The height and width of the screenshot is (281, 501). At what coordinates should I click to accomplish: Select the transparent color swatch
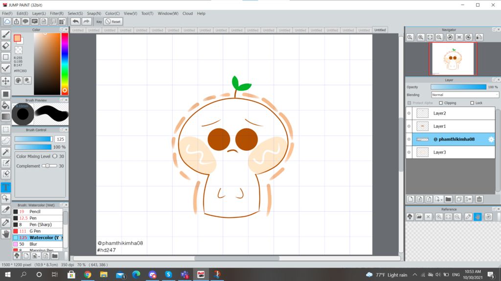(x=19, y=50)
